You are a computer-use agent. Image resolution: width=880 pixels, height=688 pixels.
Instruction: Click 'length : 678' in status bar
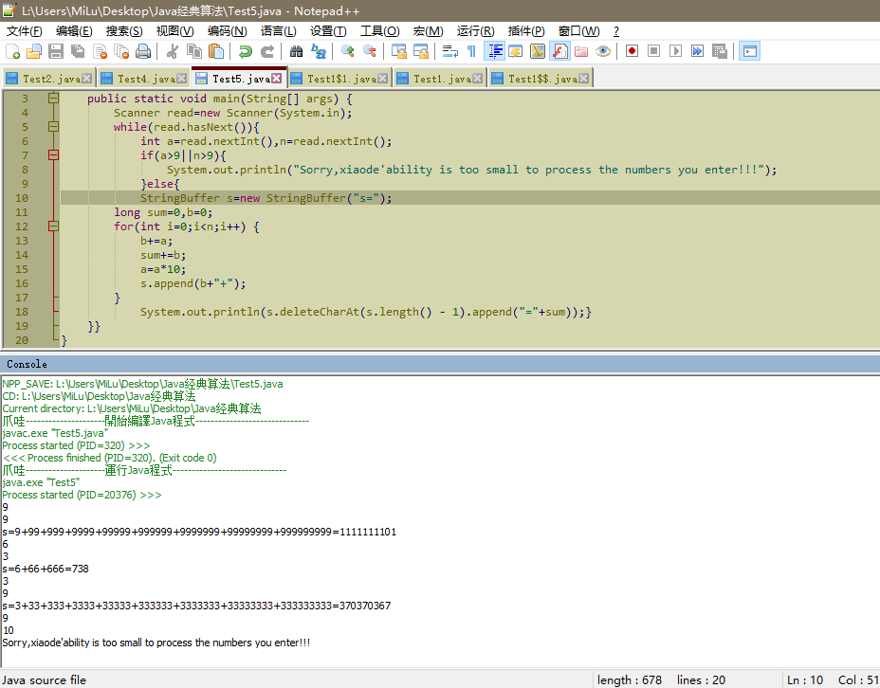[x=629, y=680]
